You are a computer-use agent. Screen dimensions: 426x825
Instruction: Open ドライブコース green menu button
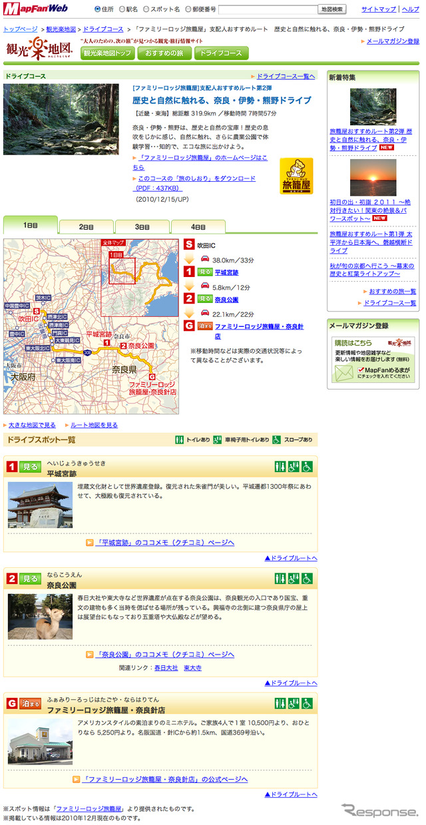pyautogui.click(x=221, y=53)
